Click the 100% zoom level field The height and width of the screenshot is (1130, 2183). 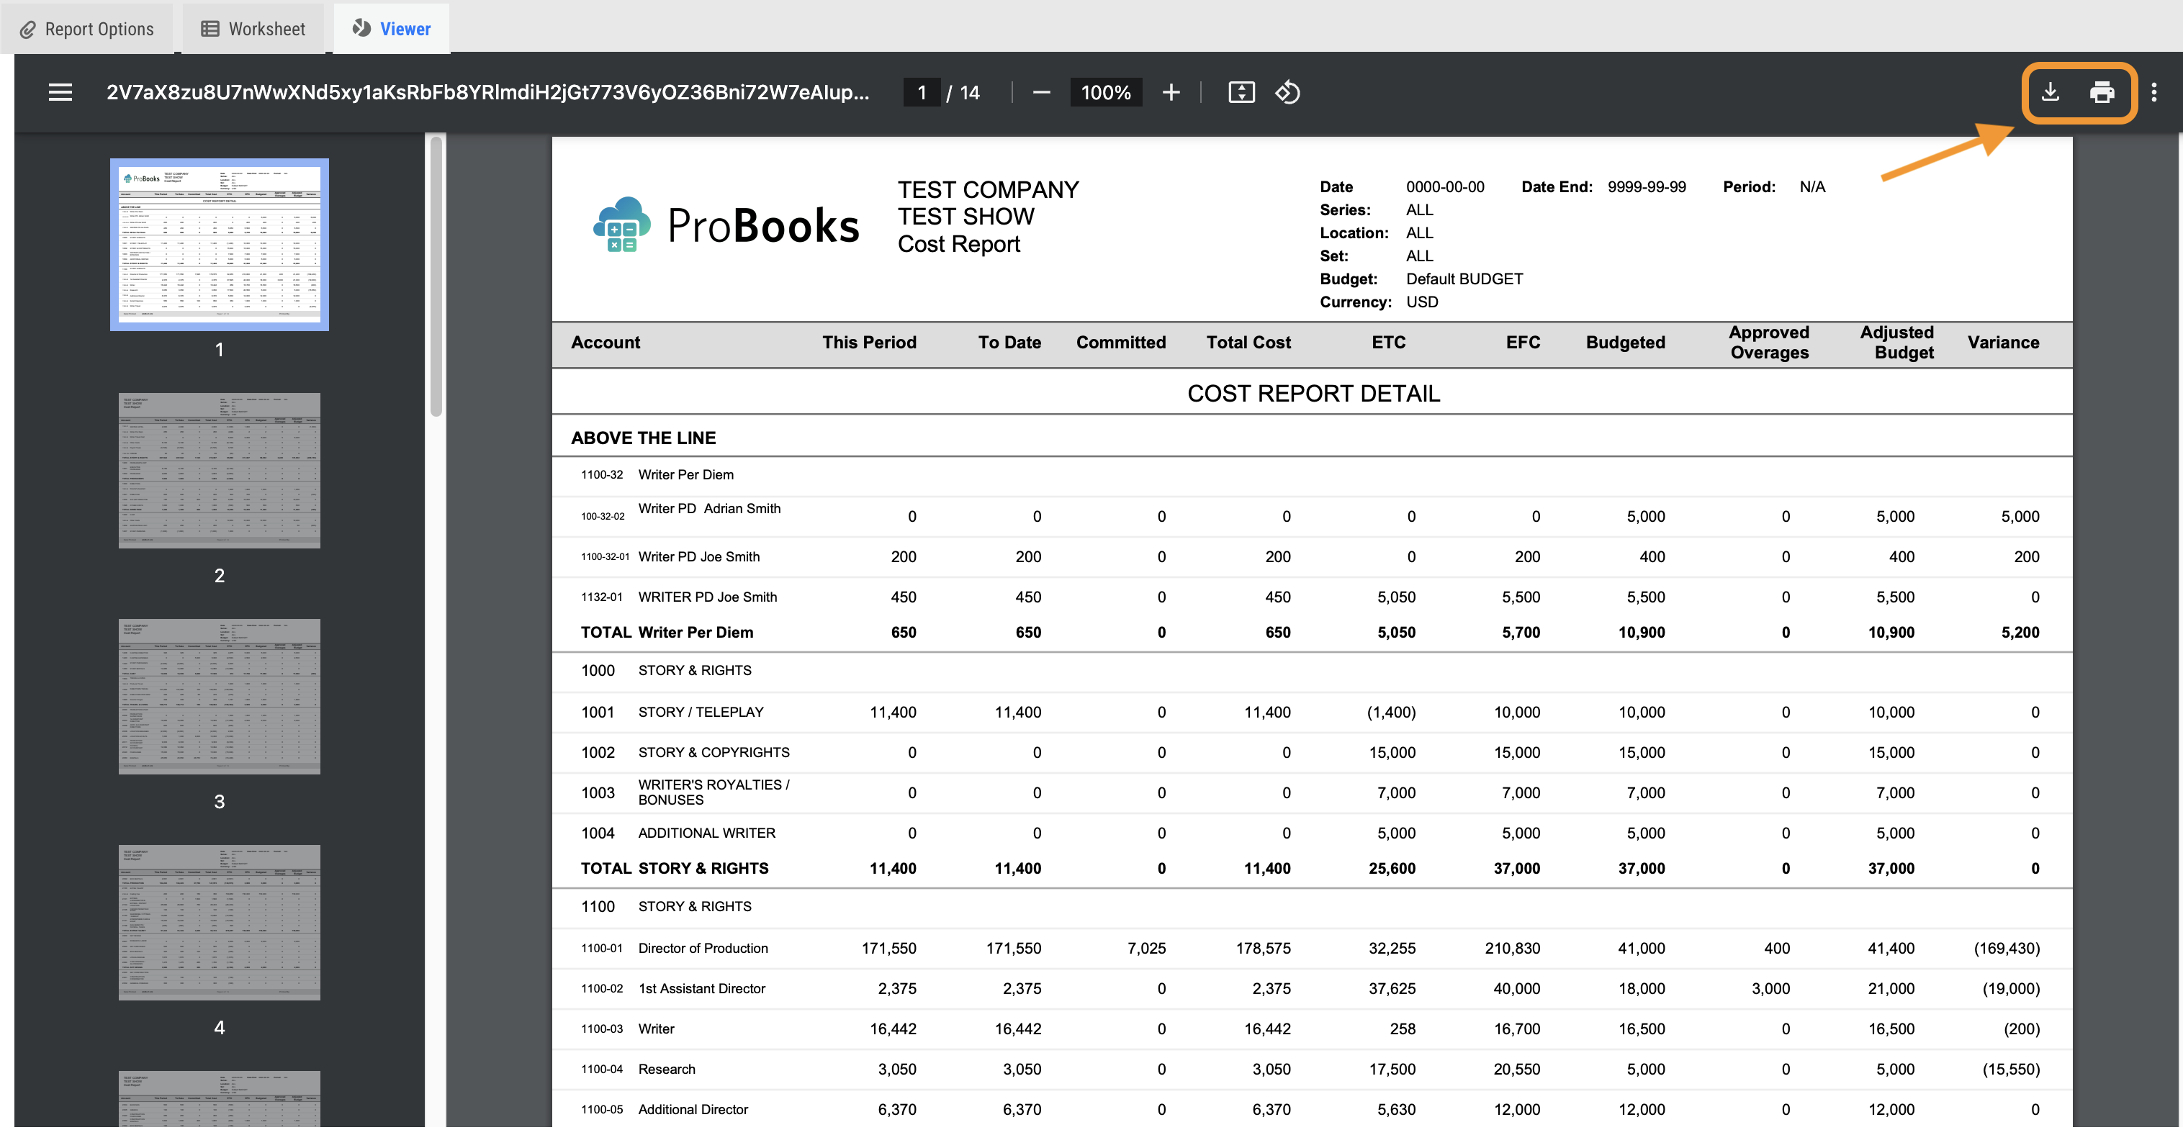tap(1105, 92)
